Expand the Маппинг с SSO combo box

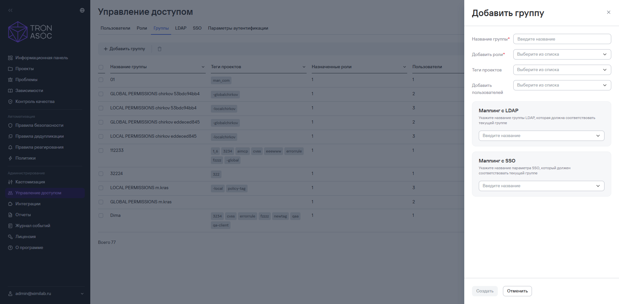pos(541,186)
